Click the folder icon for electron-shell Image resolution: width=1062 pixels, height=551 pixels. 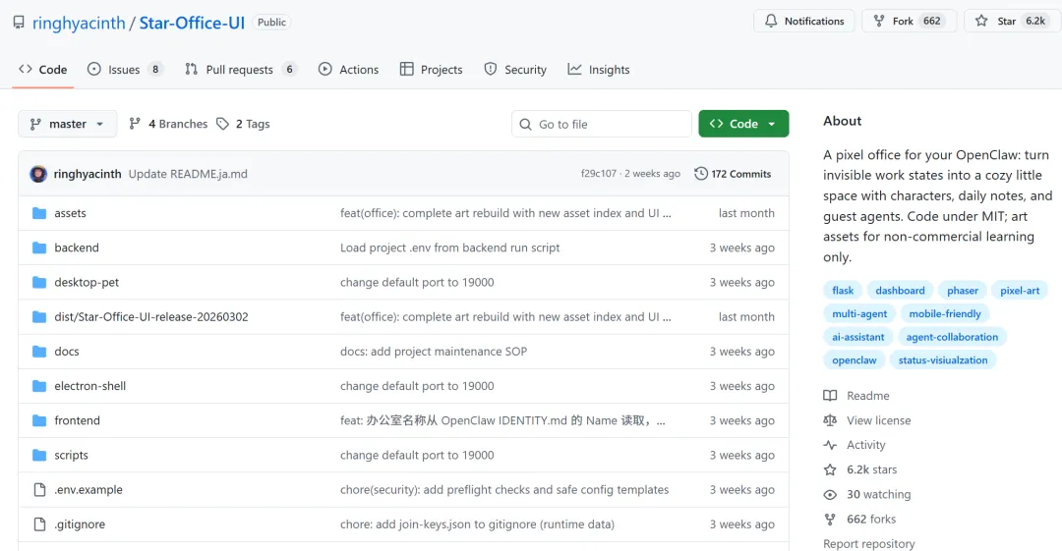tap(39, 386)
